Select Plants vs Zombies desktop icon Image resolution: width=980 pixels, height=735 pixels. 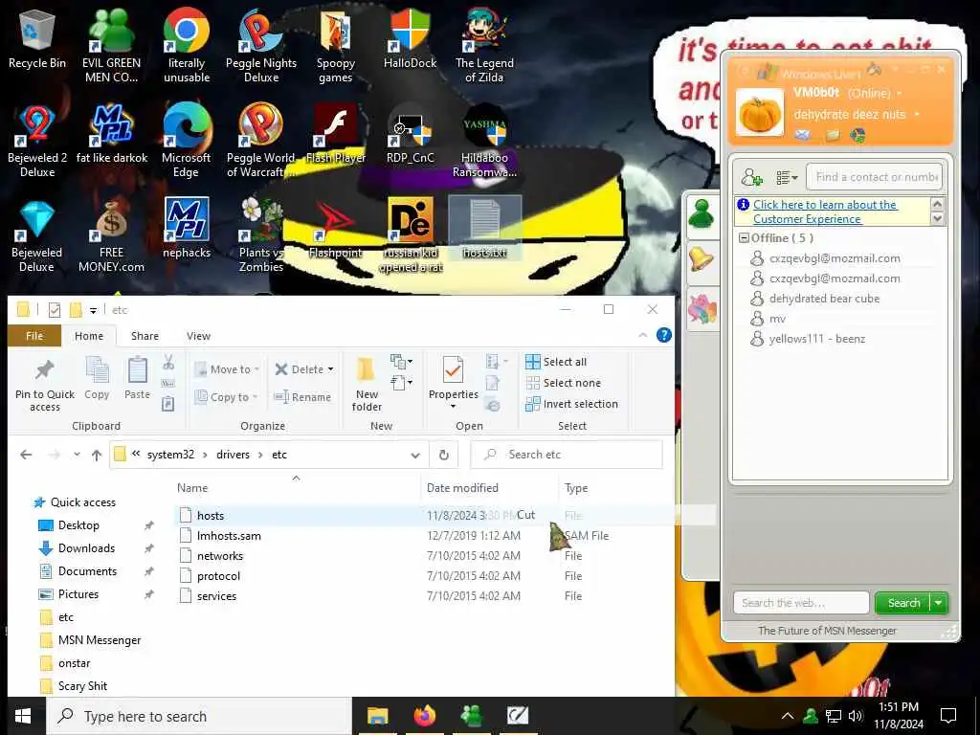click(x=261, y=235)
